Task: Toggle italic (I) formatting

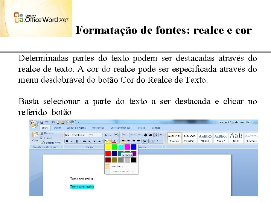Action: tap(72, 141)
